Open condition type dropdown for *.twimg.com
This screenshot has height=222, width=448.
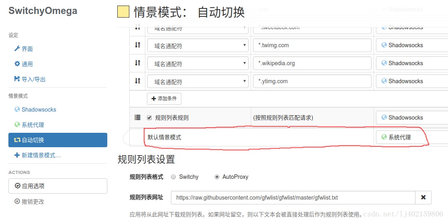pos(198,45)
